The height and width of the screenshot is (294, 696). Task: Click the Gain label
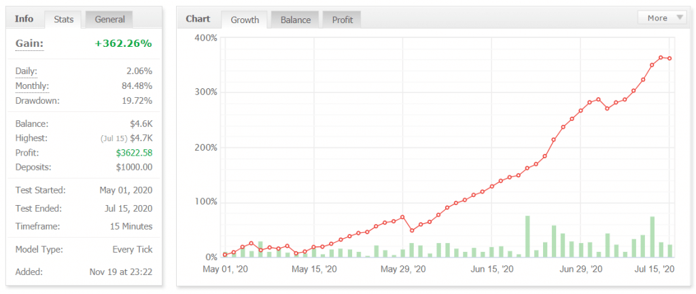(x=29, y=43)
